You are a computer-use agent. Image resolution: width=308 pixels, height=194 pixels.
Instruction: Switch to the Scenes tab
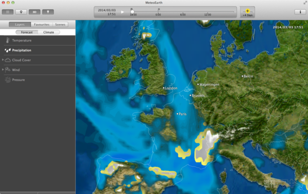point(60,25)
